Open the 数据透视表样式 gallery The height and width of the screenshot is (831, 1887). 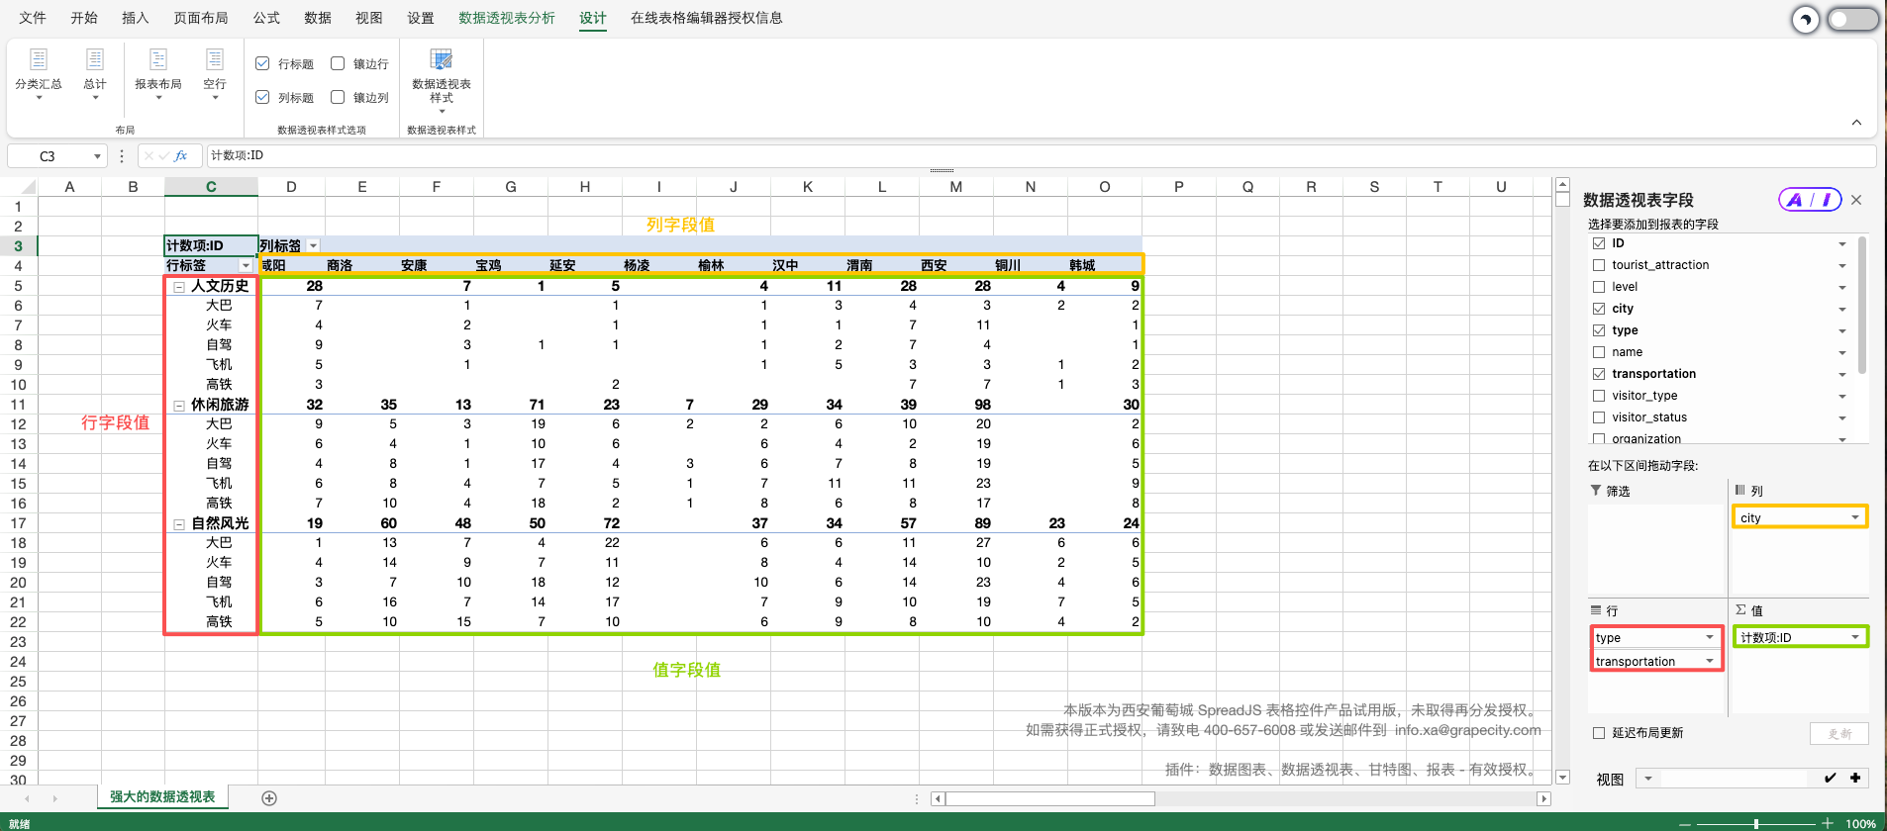pyautogui.click(x=442, y=79)
